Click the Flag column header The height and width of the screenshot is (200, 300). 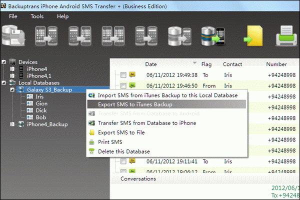click(206, 64)
